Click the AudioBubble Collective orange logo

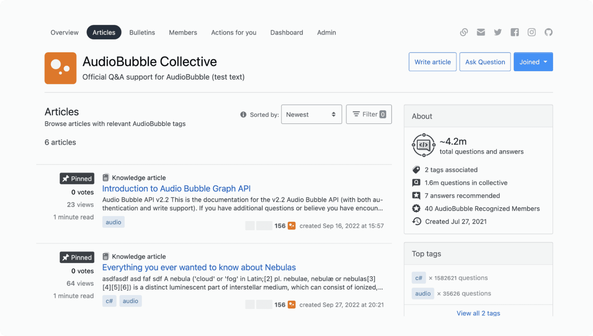pyautogui.click(x=61, y=68)
